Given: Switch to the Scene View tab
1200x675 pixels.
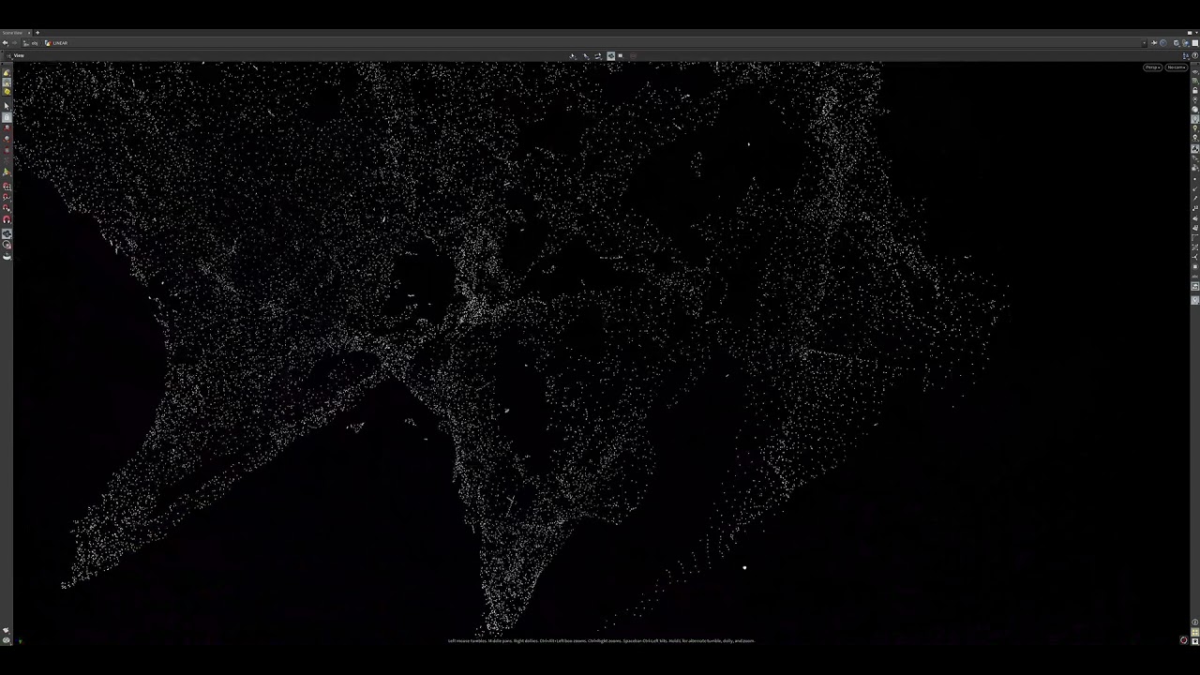Looking at the screenshot, I should [12, 33].
